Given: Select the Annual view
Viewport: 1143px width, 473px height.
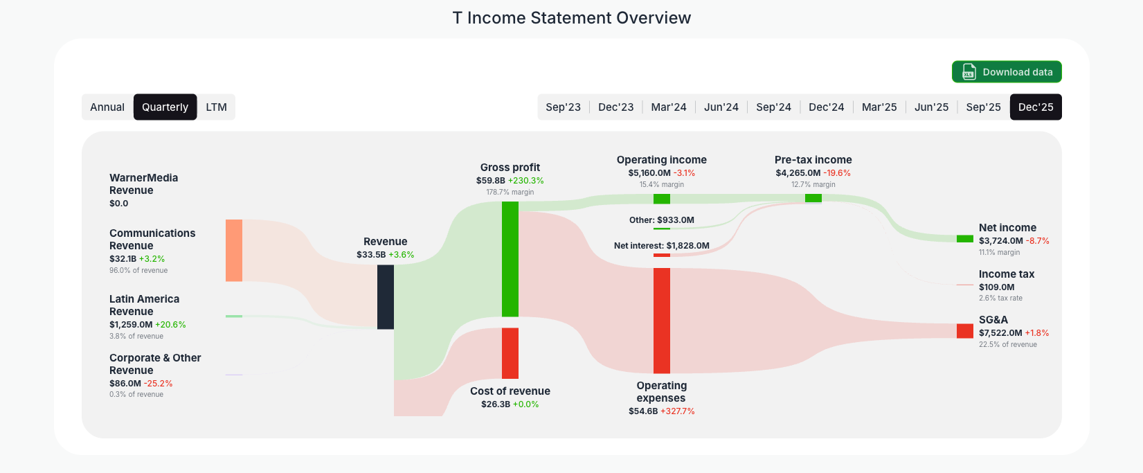Looking at the screenshot, I should point(107,107).
